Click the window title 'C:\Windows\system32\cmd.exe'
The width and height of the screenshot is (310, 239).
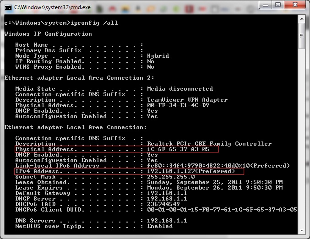click(x=52, y=7)
